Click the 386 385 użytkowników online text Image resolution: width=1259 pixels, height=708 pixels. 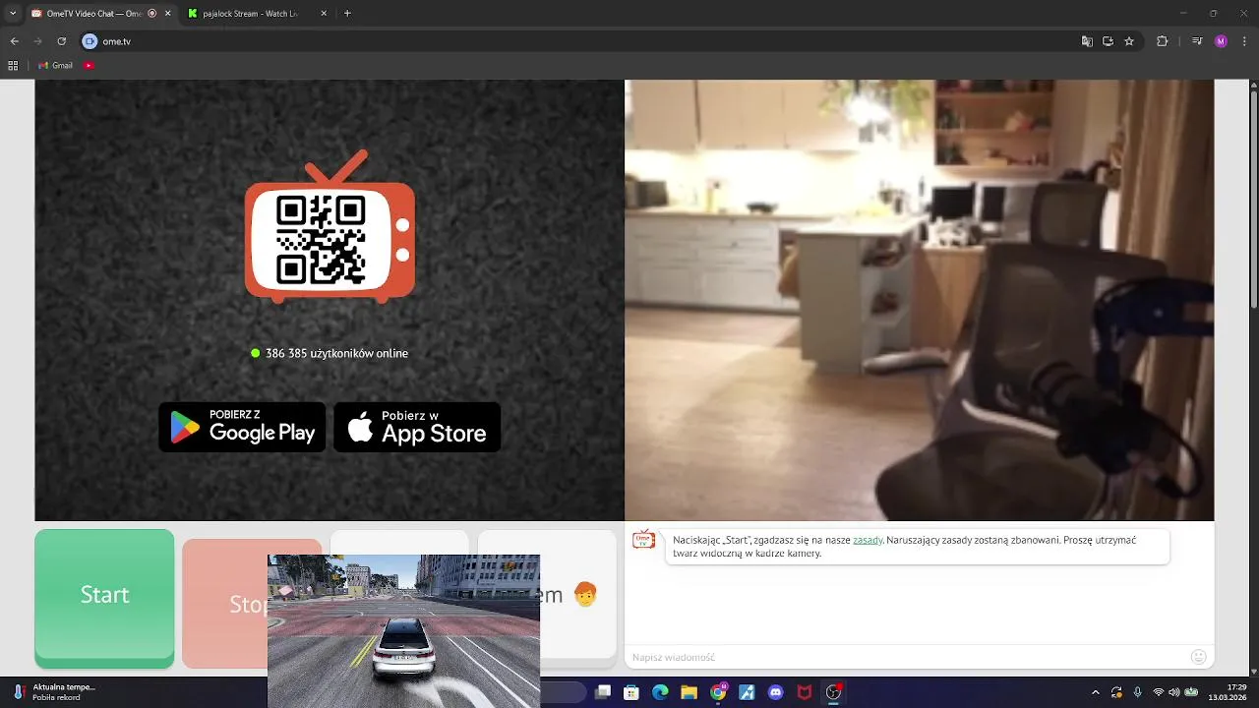coord(336,353)
